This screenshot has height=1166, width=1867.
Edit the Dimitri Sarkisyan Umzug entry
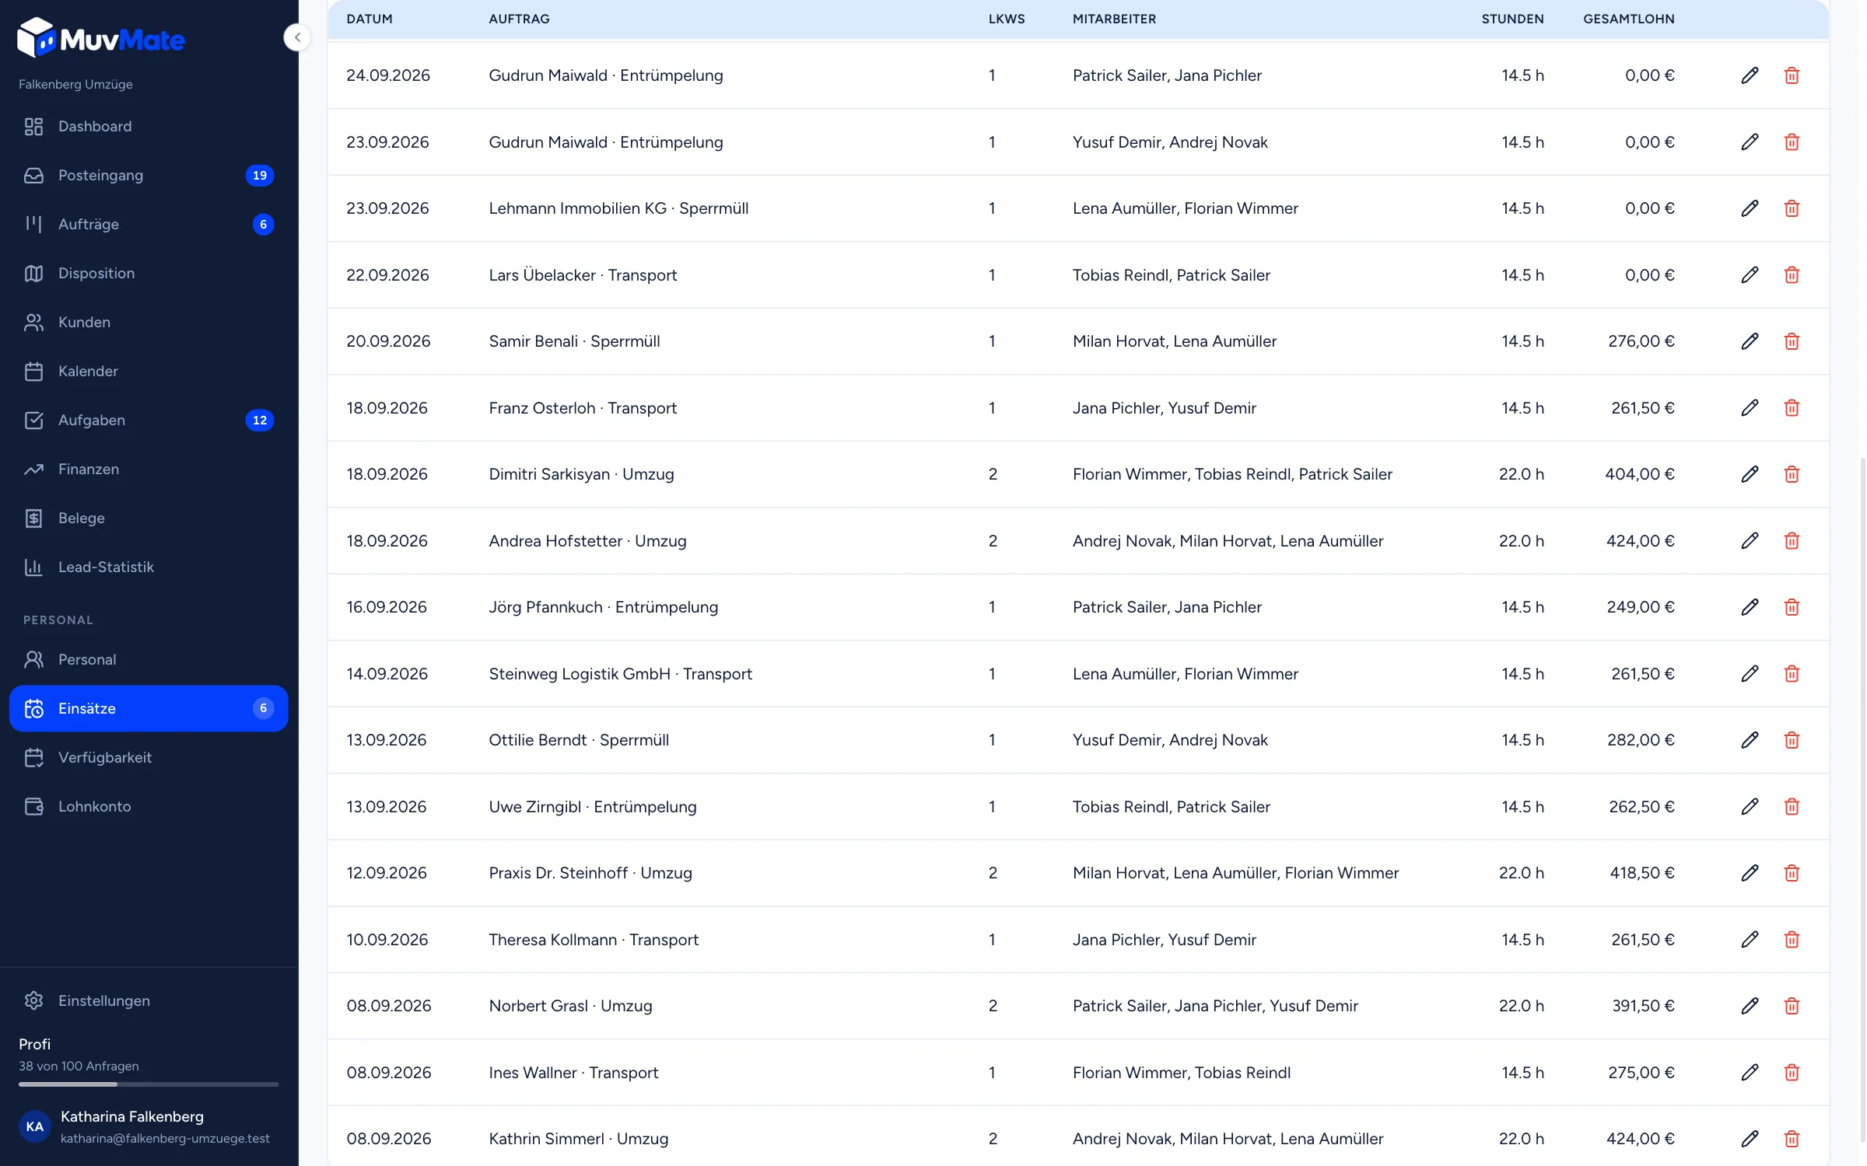coord(1750,474)
